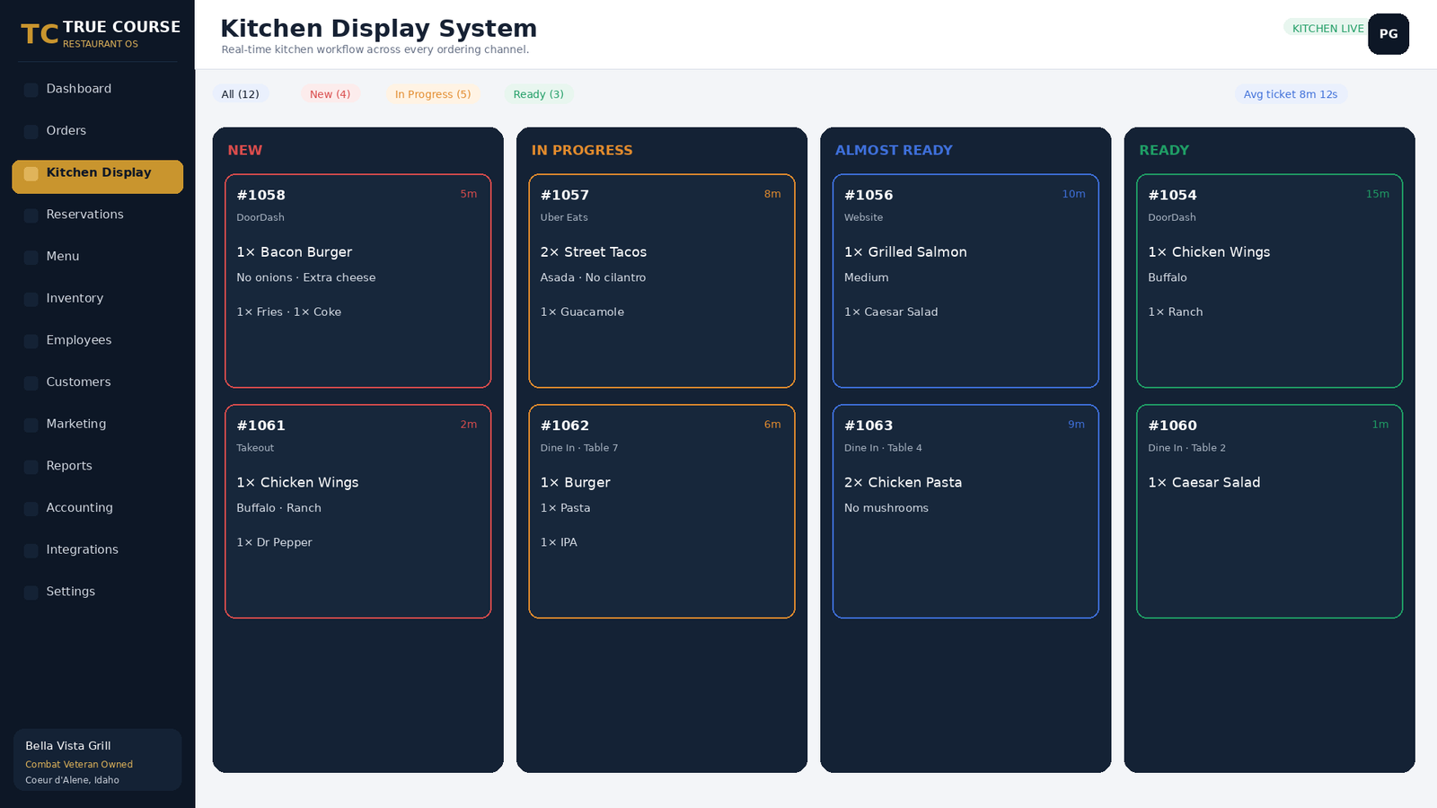
Task: Open Settings via its sidebar icon
Action: pos(31,593)
